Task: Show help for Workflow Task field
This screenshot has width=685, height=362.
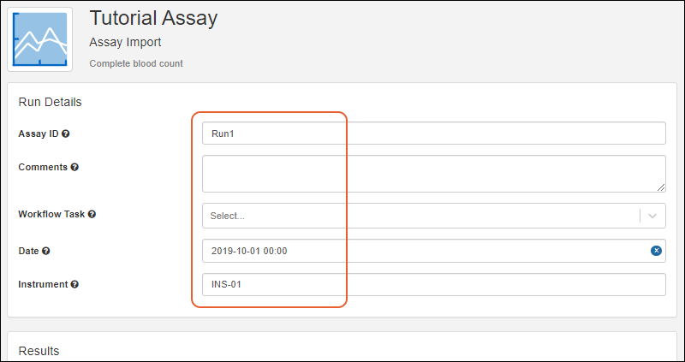Action: point(92,214)
